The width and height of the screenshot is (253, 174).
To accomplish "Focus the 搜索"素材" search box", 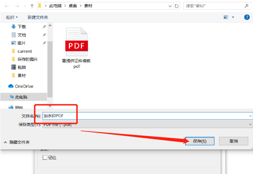I will coord(217,6).
